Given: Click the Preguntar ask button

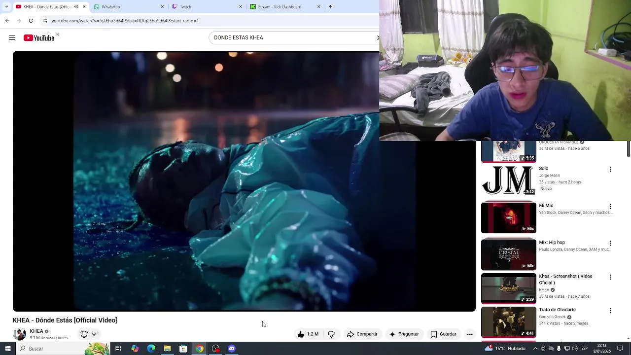Looking at the screenshot, I should click(404, 334).
